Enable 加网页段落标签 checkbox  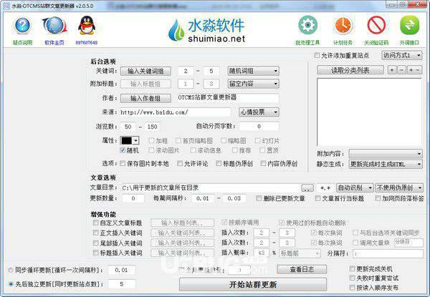tap(378, 198)
